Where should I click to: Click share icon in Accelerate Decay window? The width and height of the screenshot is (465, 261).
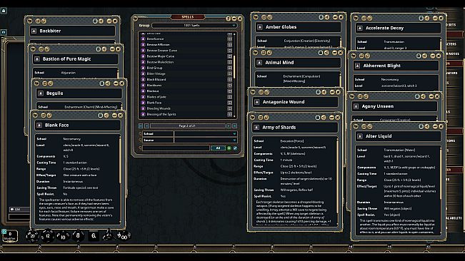[x=426, y=18]
